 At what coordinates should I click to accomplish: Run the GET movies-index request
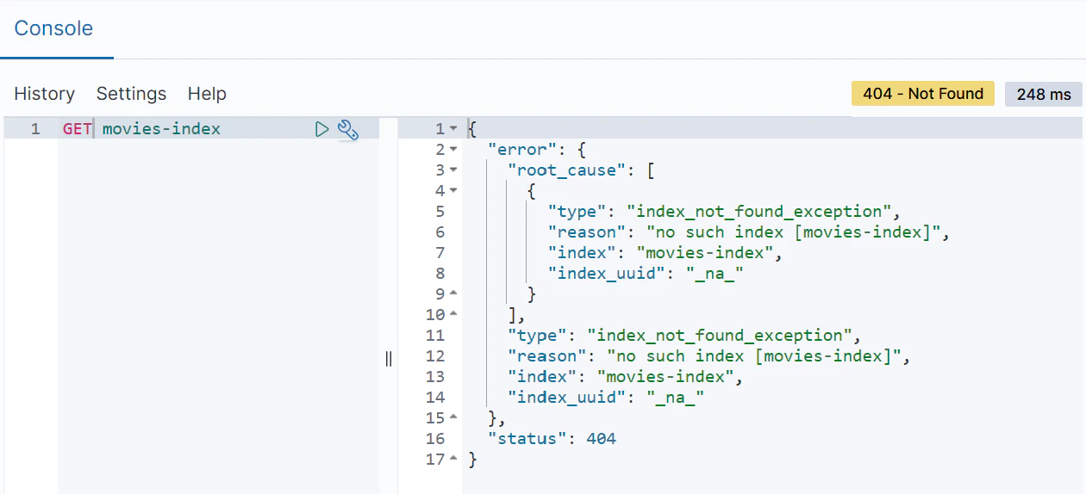click(x=322, y=129)
